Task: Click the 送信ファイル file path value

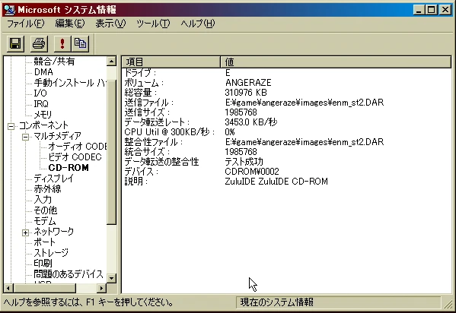Action: click(305, 103)
